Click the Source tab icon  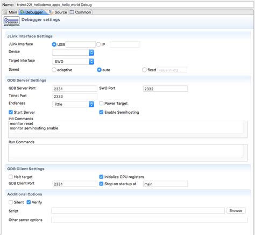(x=51, y=12)
